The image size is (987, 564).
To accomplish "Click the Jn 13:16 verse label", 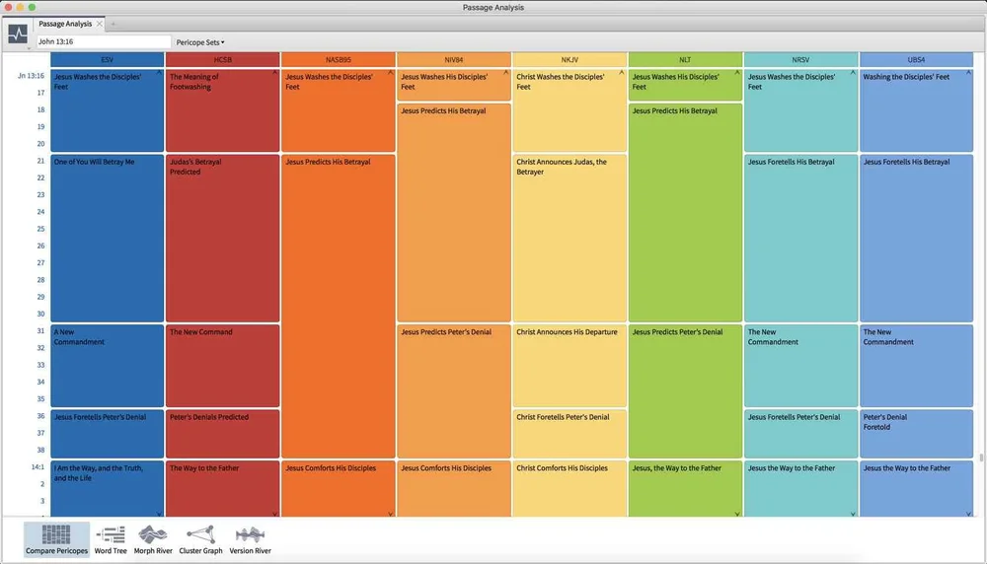I will [x=31, y=76].
